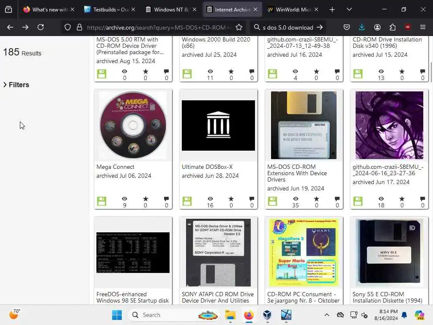Open Ultimate DOSBox-X title link
Viewport: 433px width, 325px height.
point(207,167)
